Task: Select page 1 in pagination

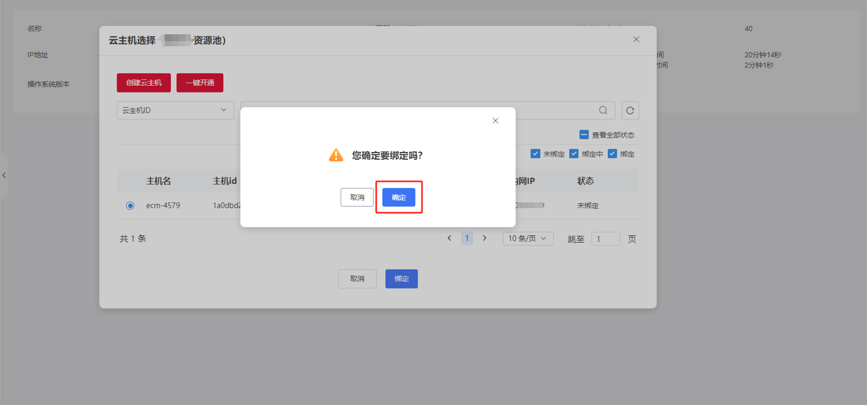Action: pyautogui.click(x=466, y=238)
